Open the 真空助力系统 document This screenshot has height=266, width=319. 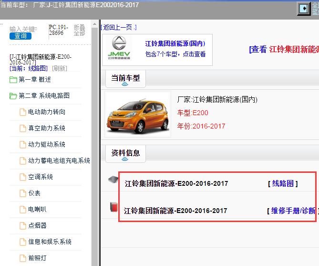point(47,128)
